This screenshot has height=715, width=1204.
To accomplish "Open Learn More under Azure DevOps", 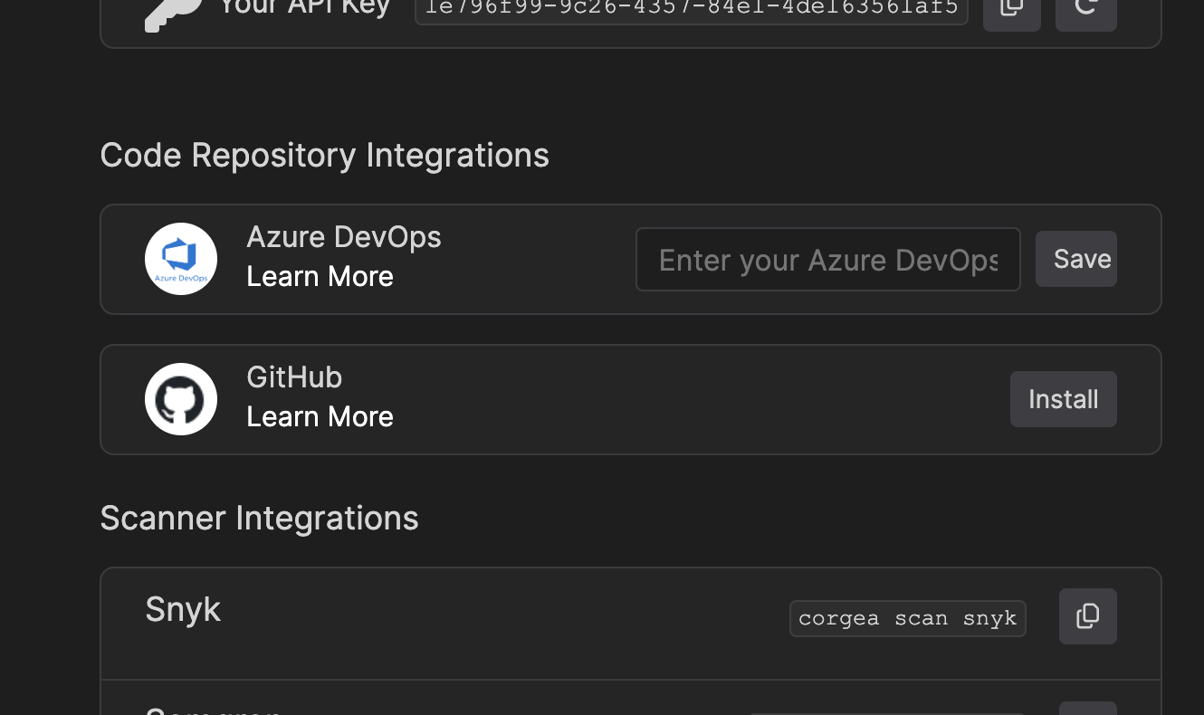I will 320,276.
